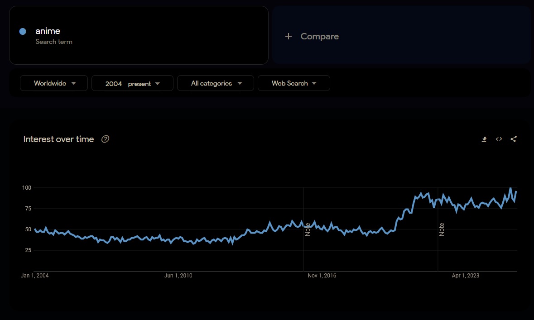
Task: Open the embed code icon
Action: (499, 139)
